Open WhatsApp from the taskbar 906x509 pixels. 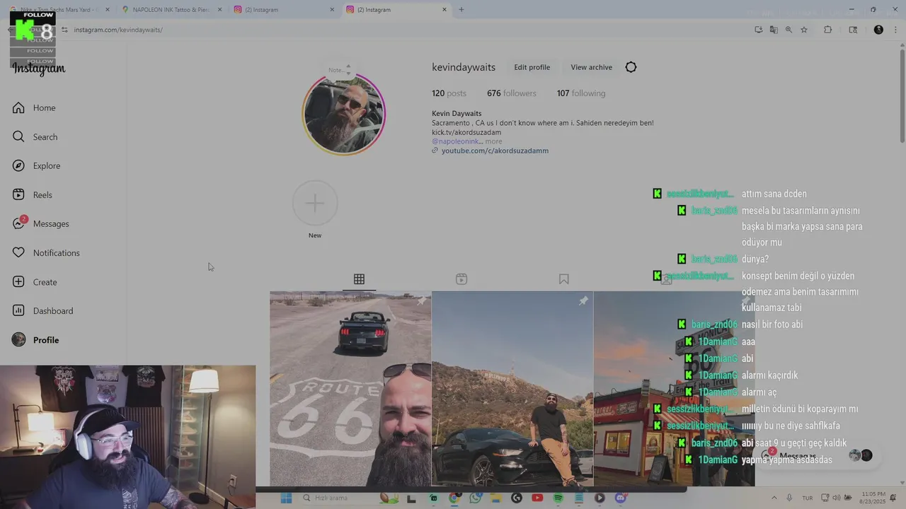pyautogui.click(x=475, y=498)
